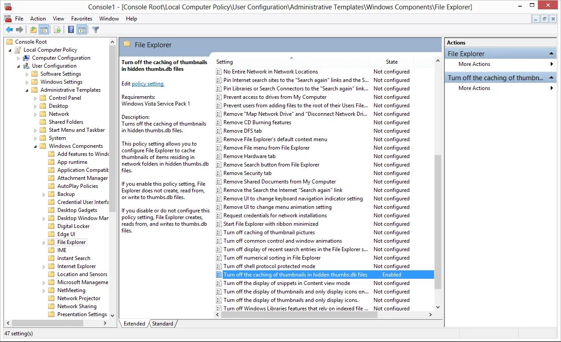Click icon of the Enabled thumbs.db policy row
The image size is (561, 342).
pyautogui.click(x=219, y=275)
